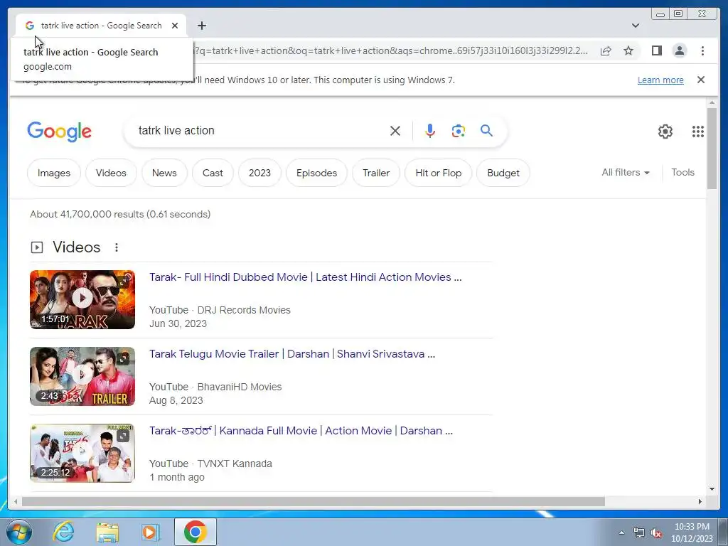Close the 'tatrk live action' tab
Screen dimensions: 728x546
(x=175, y=26)
